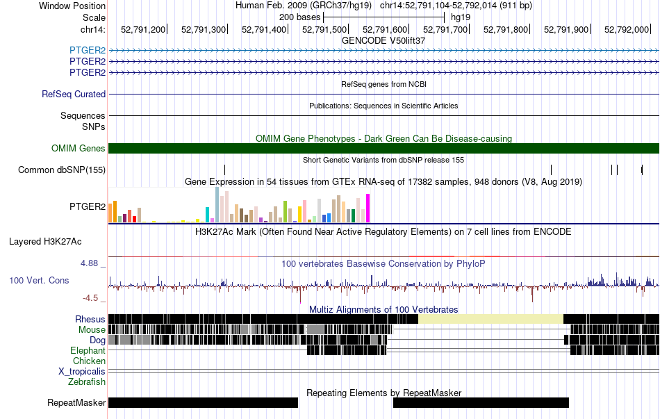This screenshot has width=660, height=419.
Task: Click the H3K27Ac Mark track title
Action: [x=383, y=232]
